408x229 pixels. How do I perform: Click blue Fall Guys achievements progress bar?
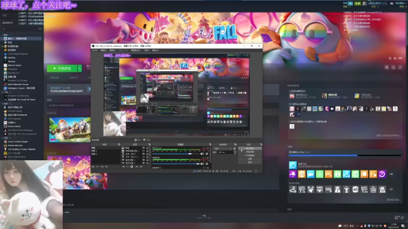[345, 155]
